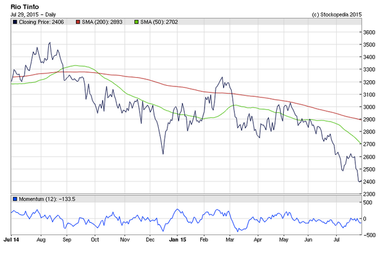Click the 'Jul 14' date axis label
The image size is (385, 253).
pos(11,239)
